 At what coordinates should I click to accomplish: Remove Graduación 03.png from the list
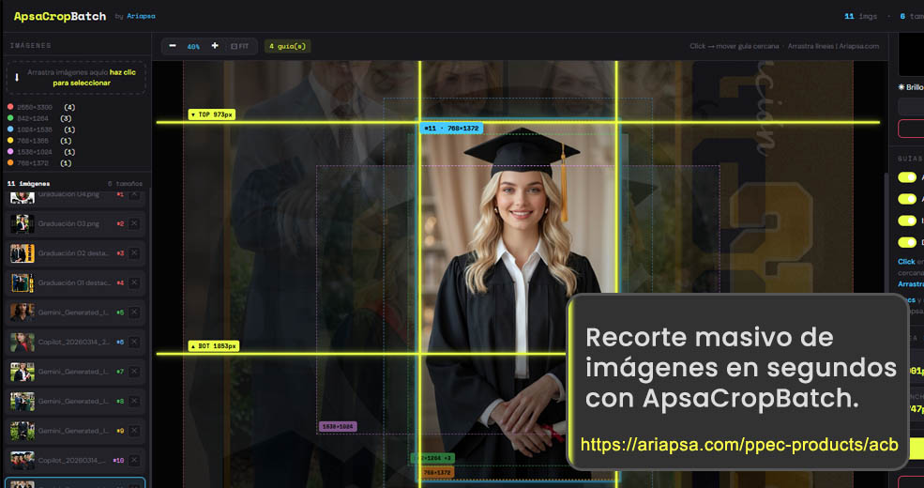[x=134, y=224]
